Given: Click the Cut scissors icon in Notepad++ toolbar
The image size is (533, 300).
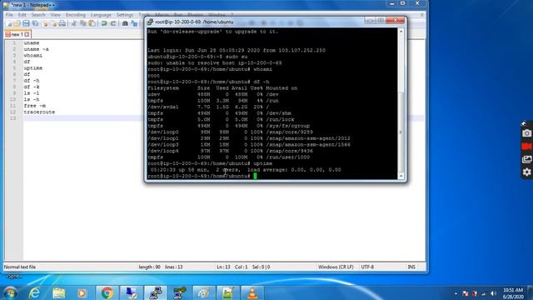Looking at the screenshot, I should [x=74, y=23].
